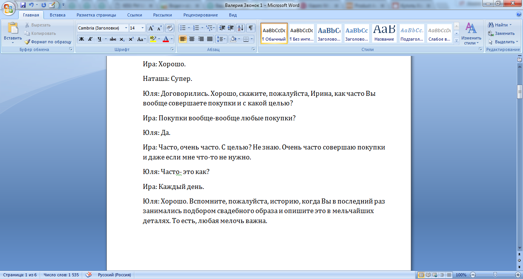
Task: Clear formatting with the eraser icon
Action: [x=170, y=28]
